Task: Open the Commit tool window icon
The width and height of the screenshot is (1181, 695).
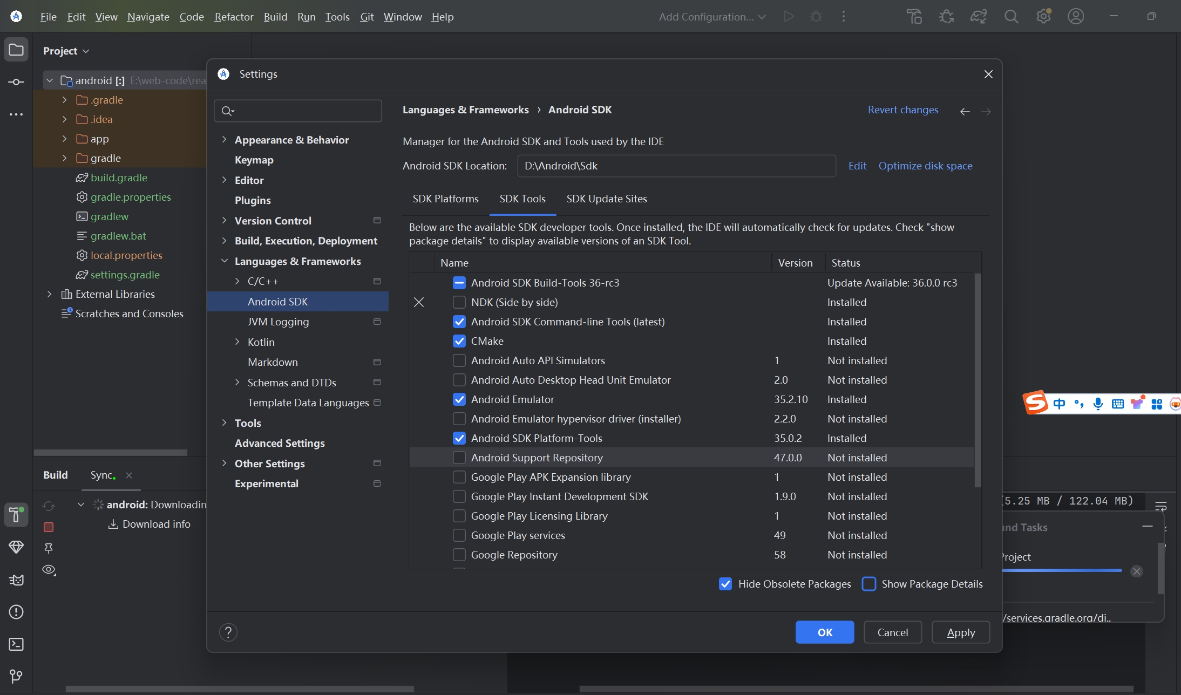Action: 16,82
